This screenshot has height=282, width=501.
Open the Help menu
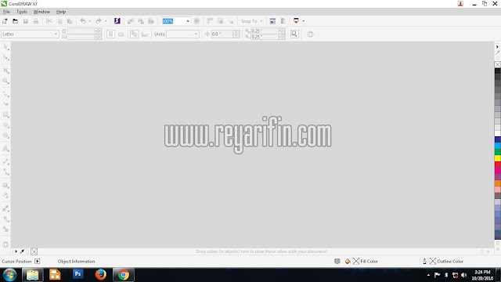(61, 12)
